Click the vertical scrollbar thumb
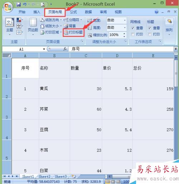 [176, 73]
